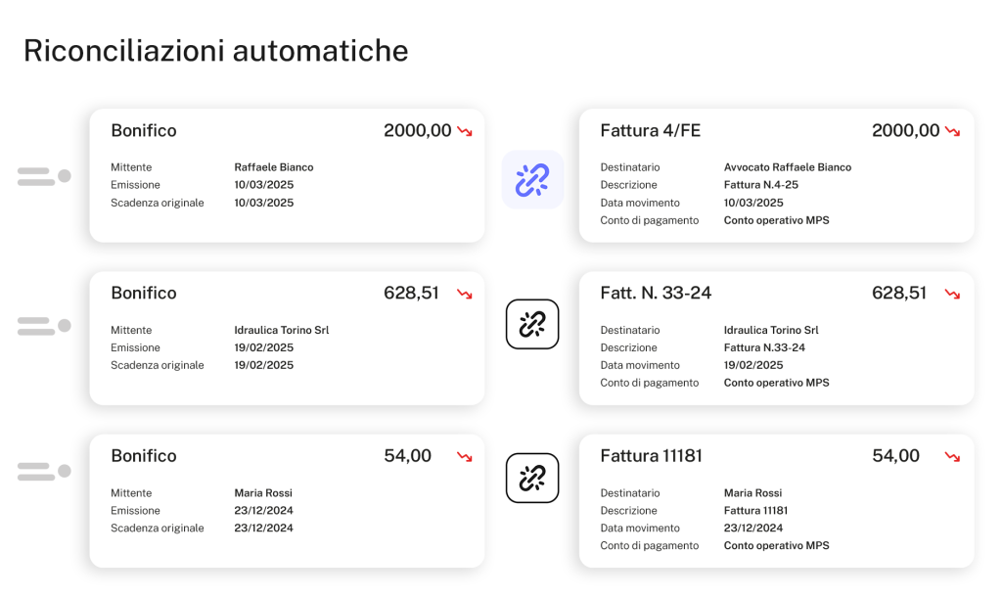
Task: Click the red trend arrow on the Fatt. N. 33-24 card
Action: click(953, 294)
